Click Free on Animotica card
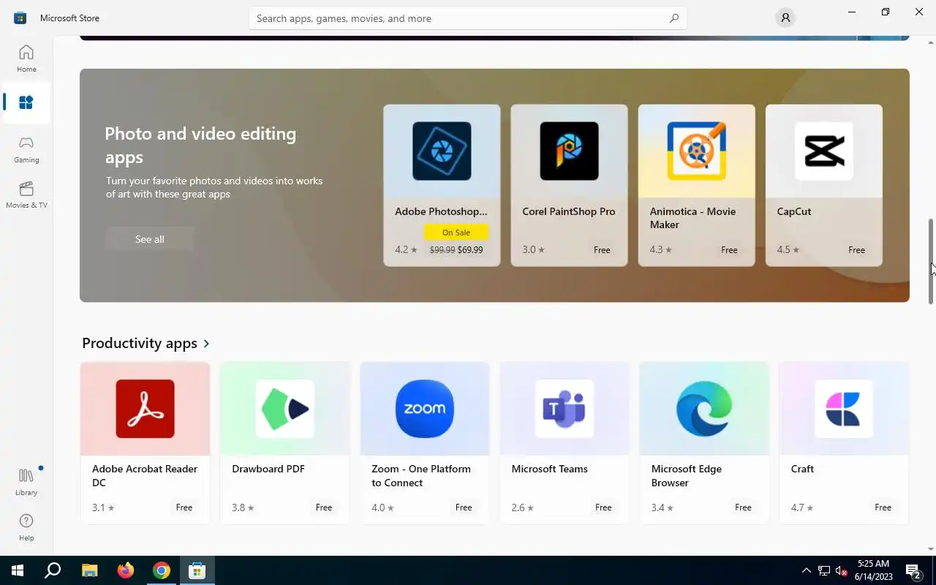 tap(729, 250)
